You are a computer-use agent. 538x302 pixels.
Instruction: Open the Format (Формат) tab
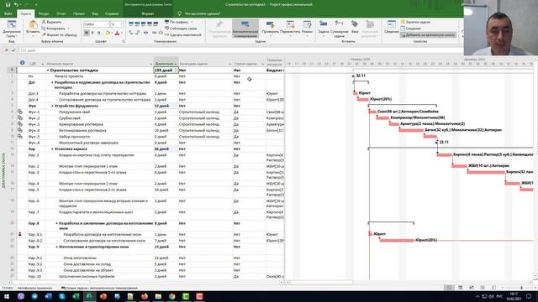point(148,13)
